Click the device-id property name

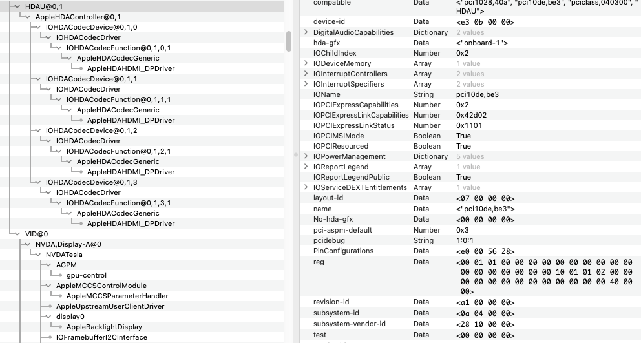pyautogui.click(x=329, y=22)
